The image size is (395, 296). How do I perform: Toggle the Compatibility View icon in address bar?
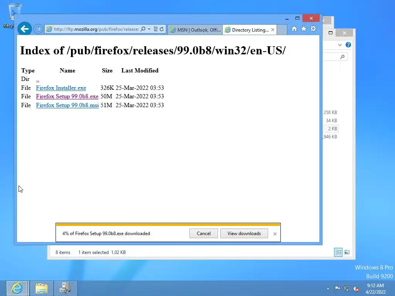[x=155, y=29]
